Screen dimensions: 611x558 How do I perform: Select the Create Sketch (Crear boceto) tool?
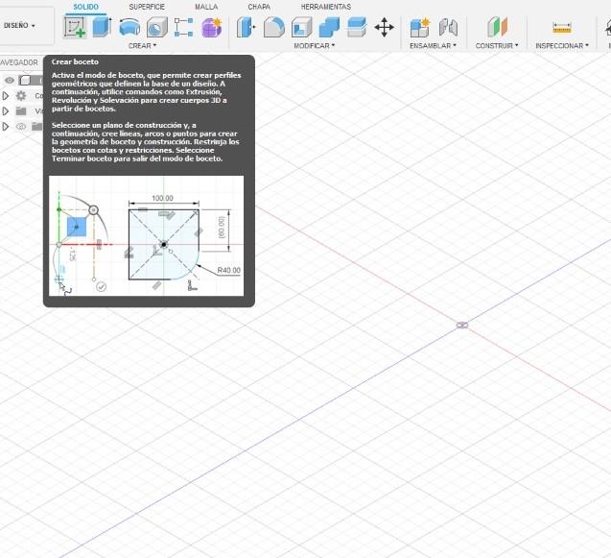coord(75,28)
